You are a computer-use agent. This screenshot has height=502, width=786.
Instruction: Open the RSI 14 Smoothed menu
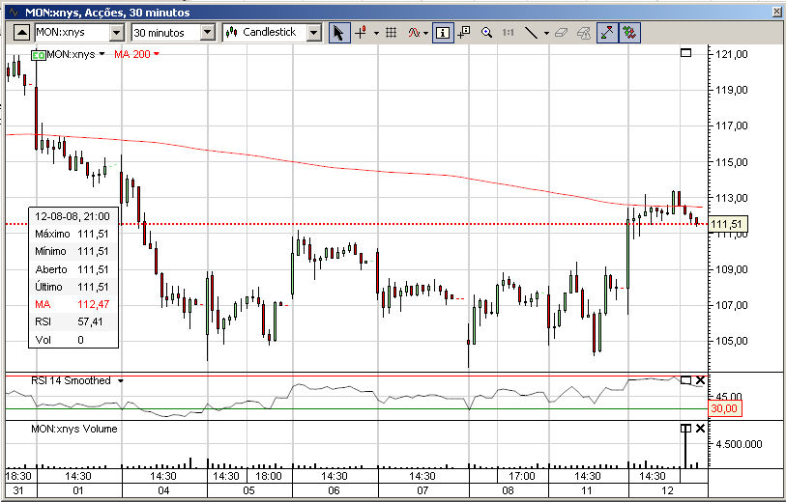click(x=120, y=381)
